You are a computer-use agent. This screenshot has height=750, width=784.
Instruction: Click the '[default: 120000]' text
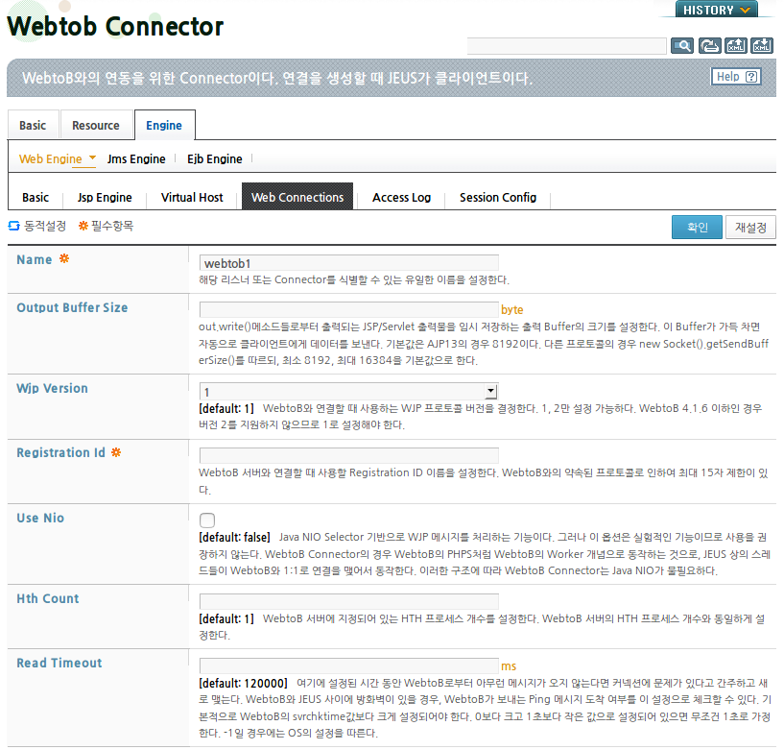coord(243,684)
